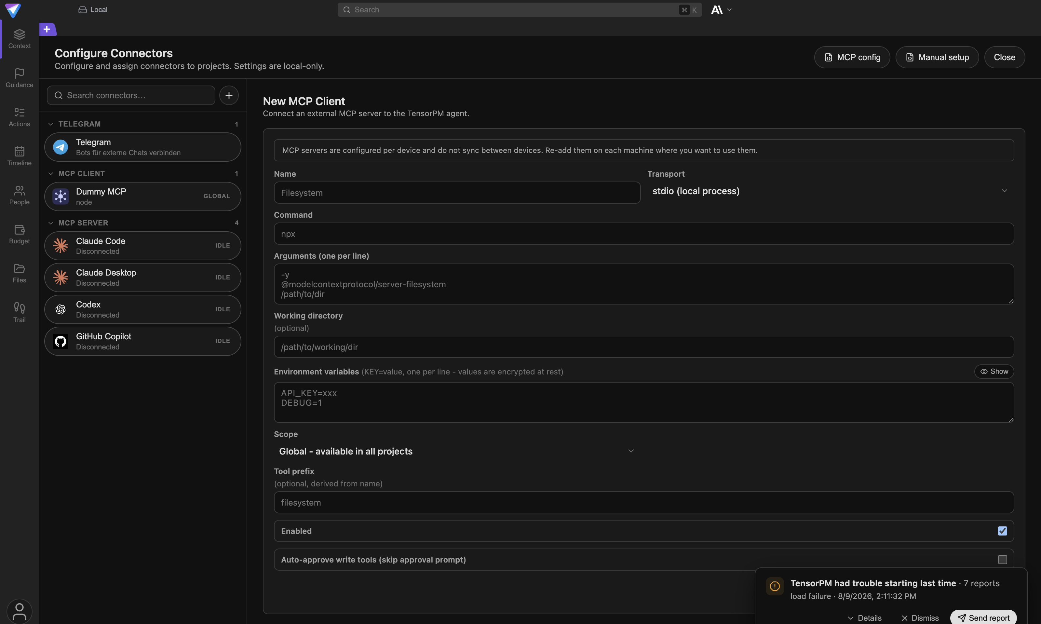Select the Claude Desktop connector icon
The image size is (1041, 624).
pos(61,278)
